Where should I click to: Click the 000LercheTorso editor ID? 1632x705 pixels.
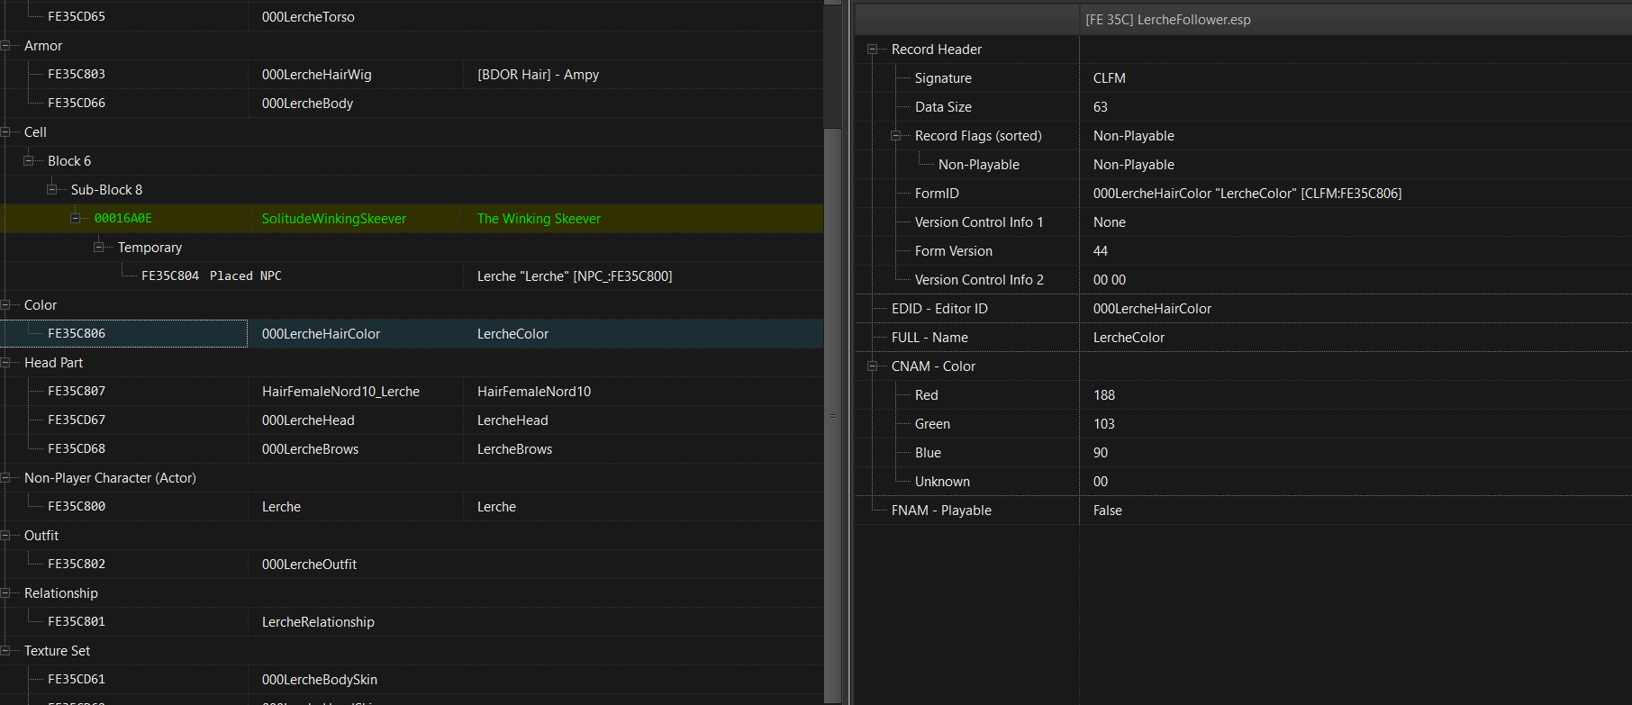click(308, 17)
